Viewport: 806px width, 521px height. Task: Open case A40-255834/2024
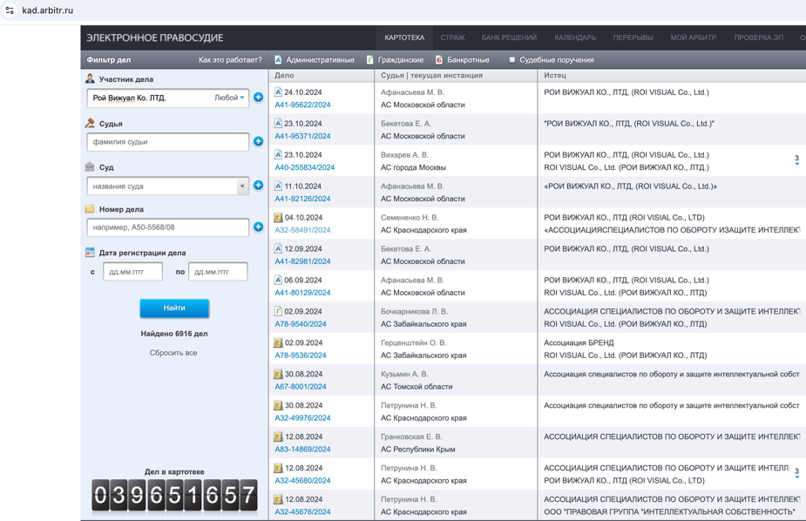(304, 167)
